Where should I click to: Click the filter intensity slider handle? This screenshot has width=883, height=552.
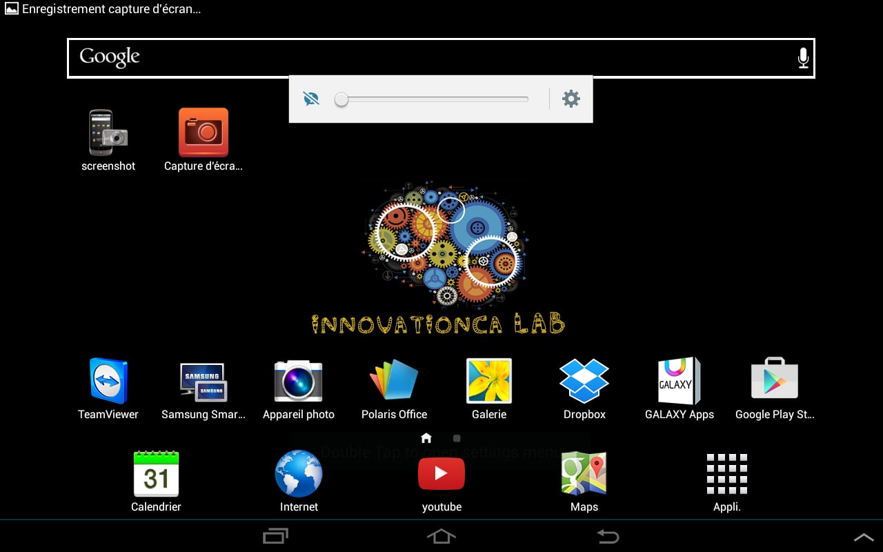click(x=341, y=99)
